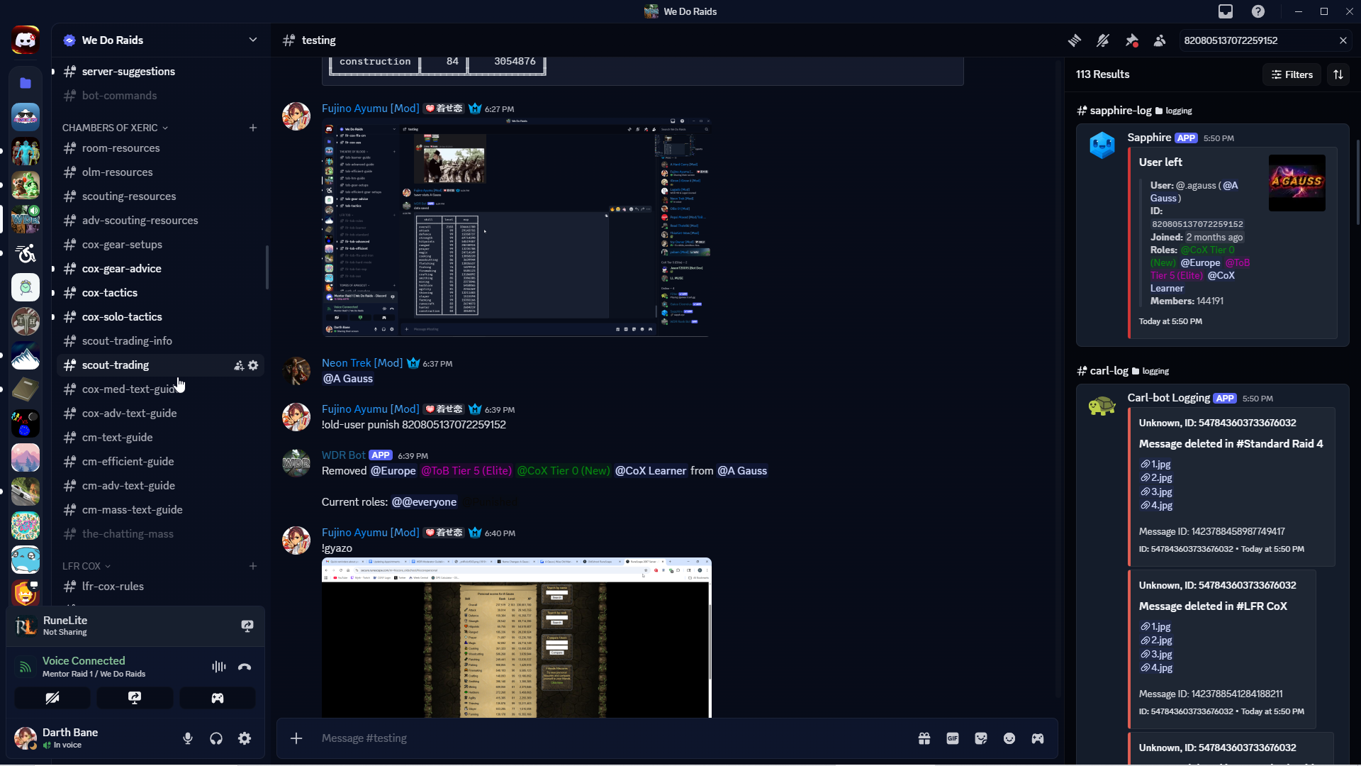Open the Threads panel icon
Image resolution: width=1361 pixels, height=766 pixels.
(x=1075, y=40)
